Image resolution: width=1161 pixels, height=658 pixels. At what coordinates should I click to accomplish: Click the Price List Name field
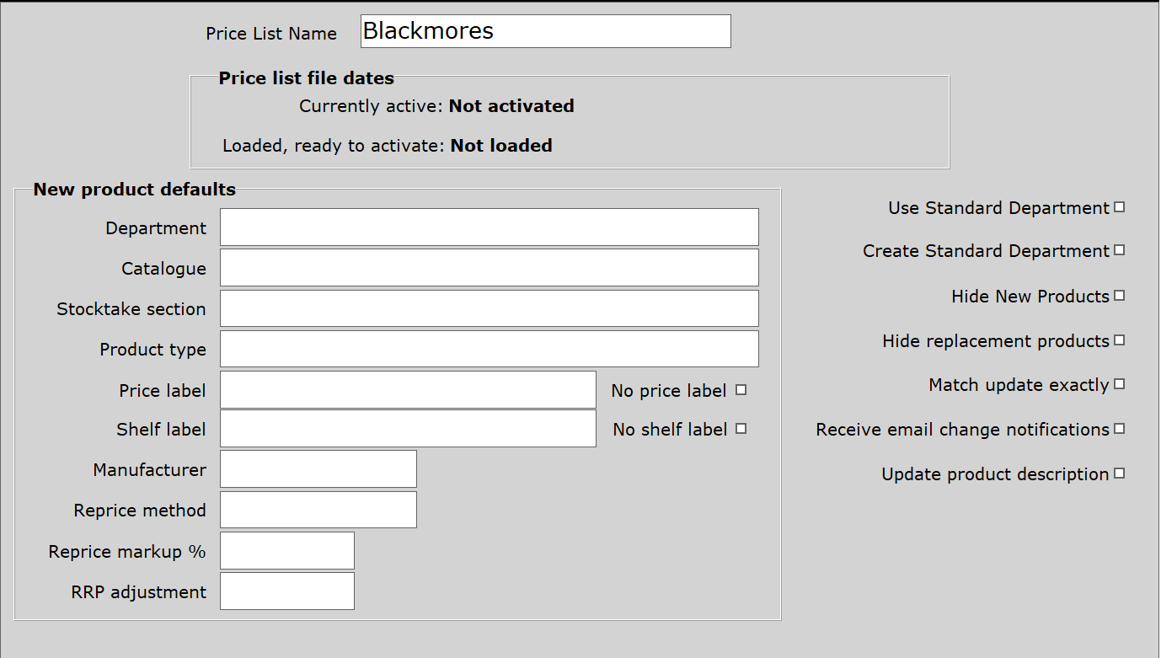click(545, 31)
